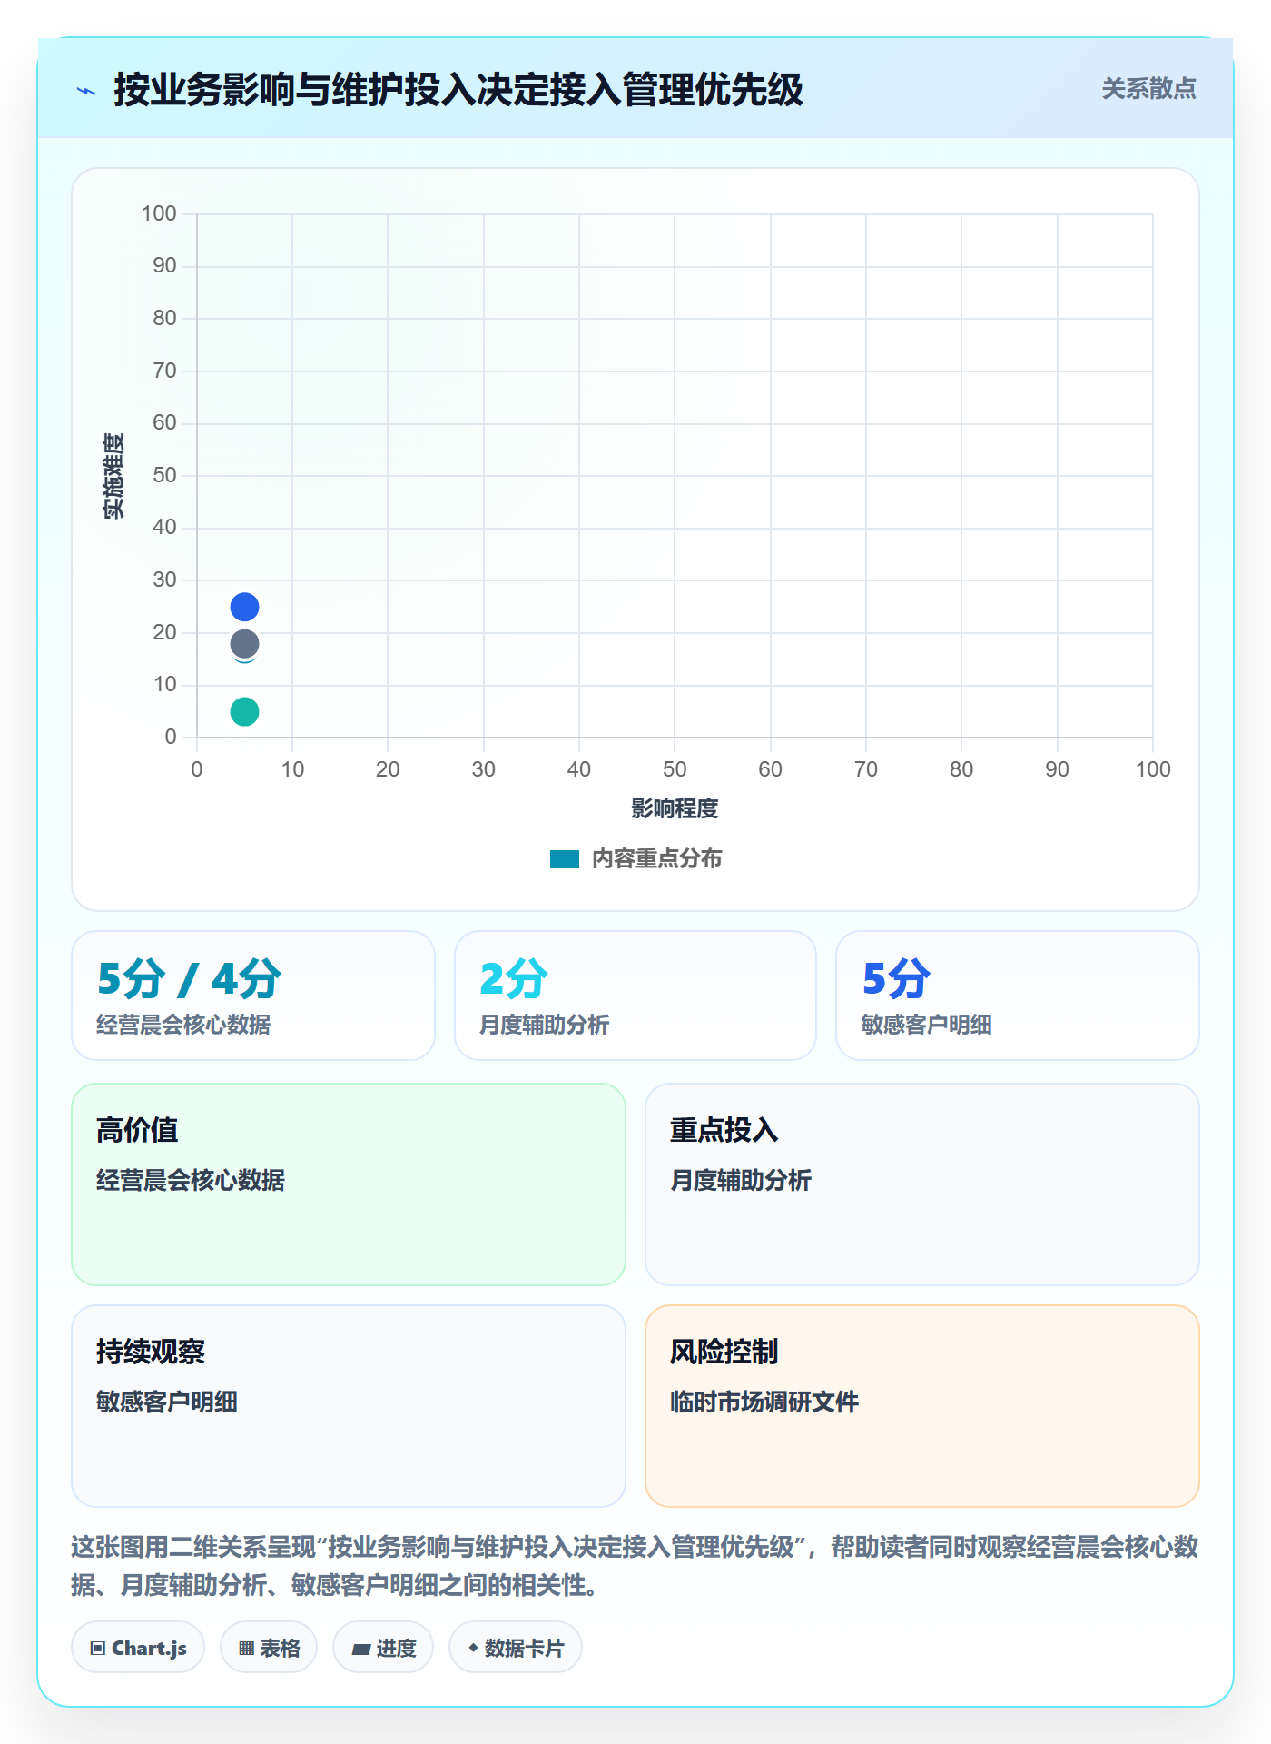Click the 实施难度 y-axis title
Screen dimensions: 1271x1744
pyautogui.click(x=113, y=476)
